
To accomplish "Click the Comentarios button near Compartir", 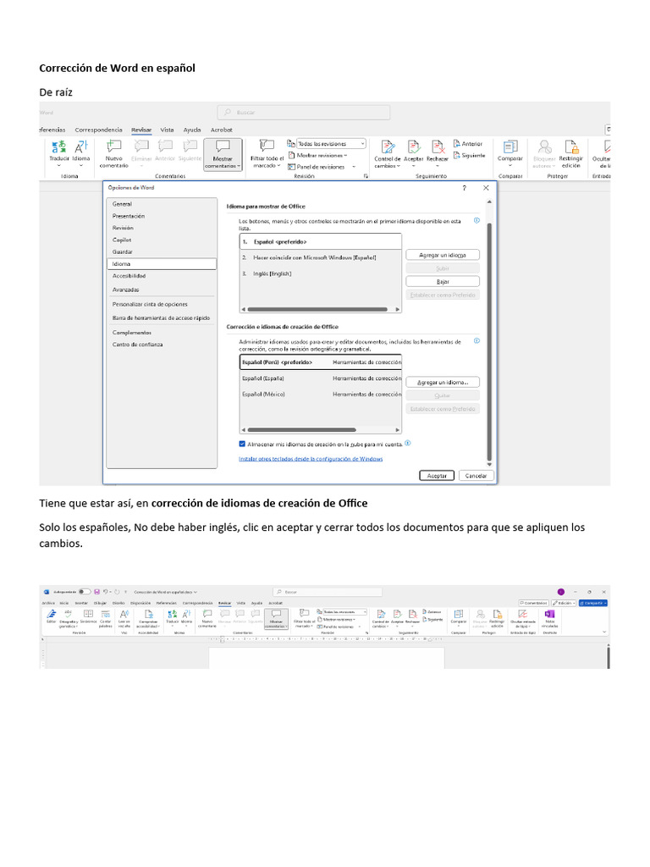I will coord(533,603).
